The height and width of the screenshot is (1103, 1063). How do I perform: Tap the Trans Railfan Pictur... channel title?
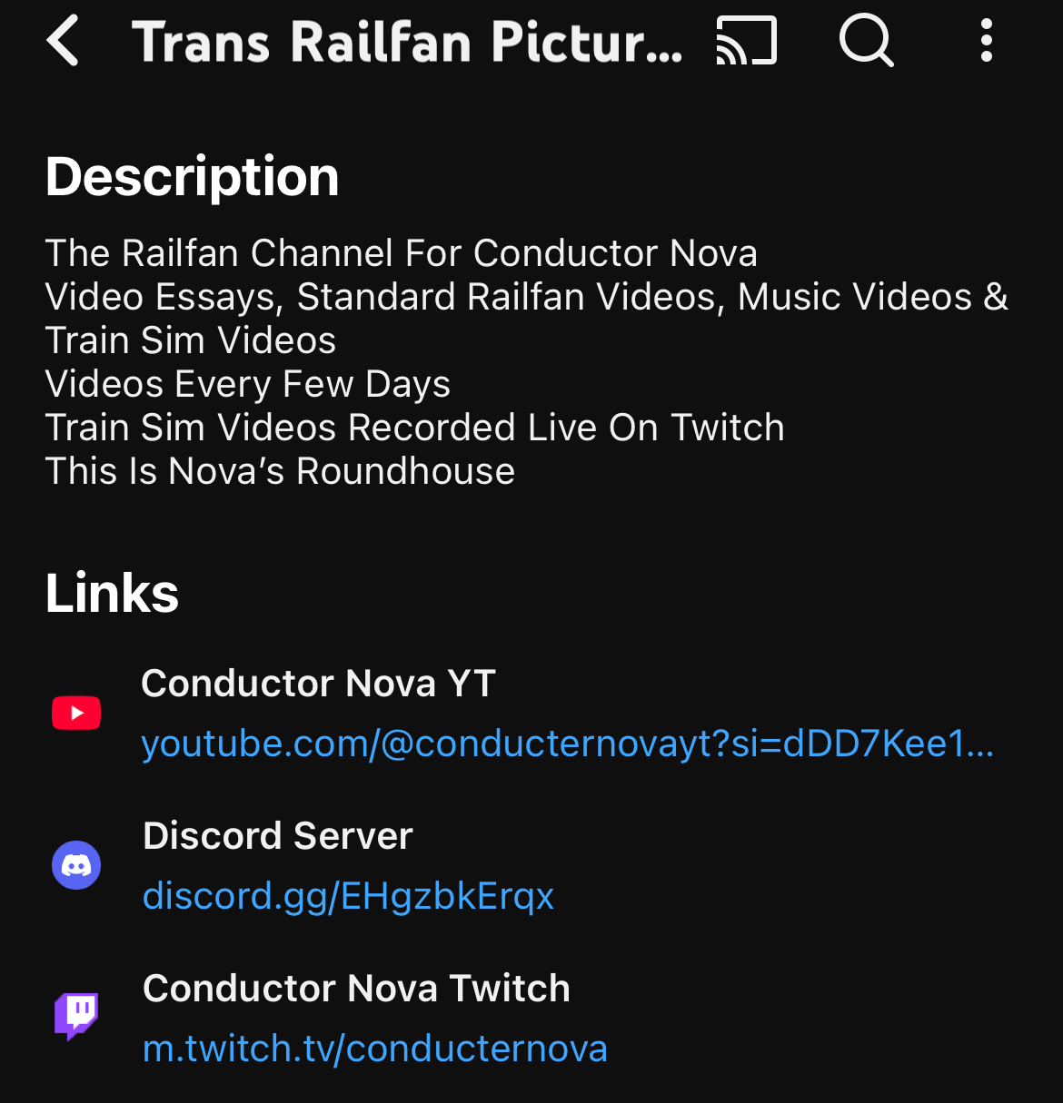(407, 42)
